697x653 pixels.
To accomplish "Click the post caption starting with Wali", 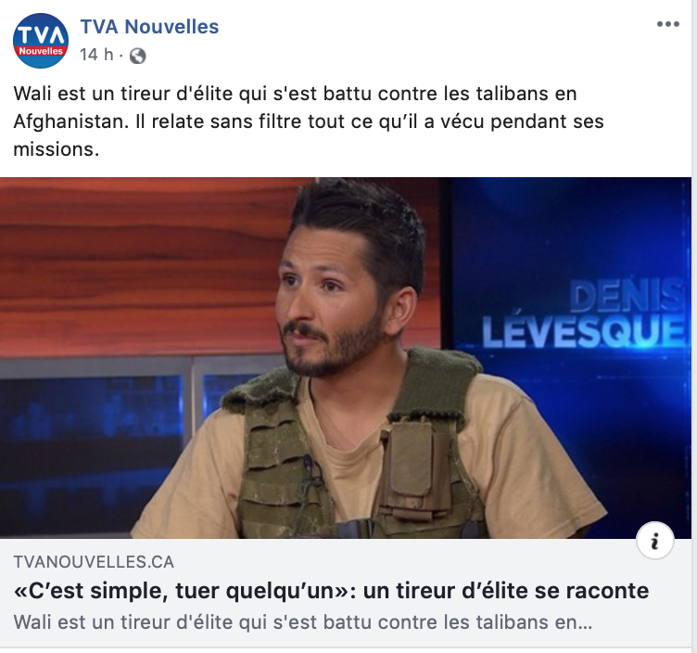I will [x=309, y=122].
